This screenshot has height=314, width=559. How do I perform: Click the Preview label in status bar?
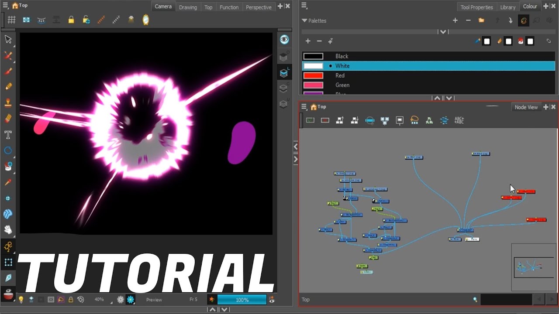(154, 300)
